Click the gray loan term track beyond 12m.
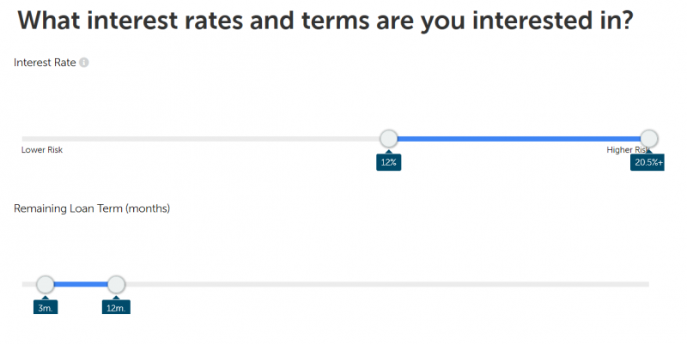This screenshot has width=687, height=344. pos(387,285)
